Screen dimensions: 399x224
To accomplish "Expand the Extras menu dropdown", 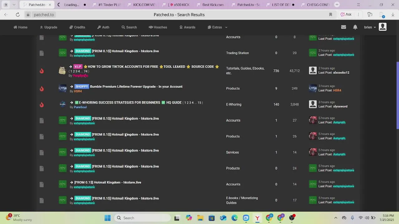I will click(218, 27).
